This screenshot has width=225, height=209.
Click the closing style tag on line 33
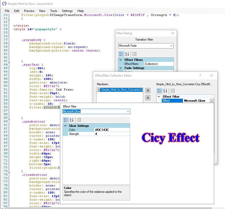21,26
